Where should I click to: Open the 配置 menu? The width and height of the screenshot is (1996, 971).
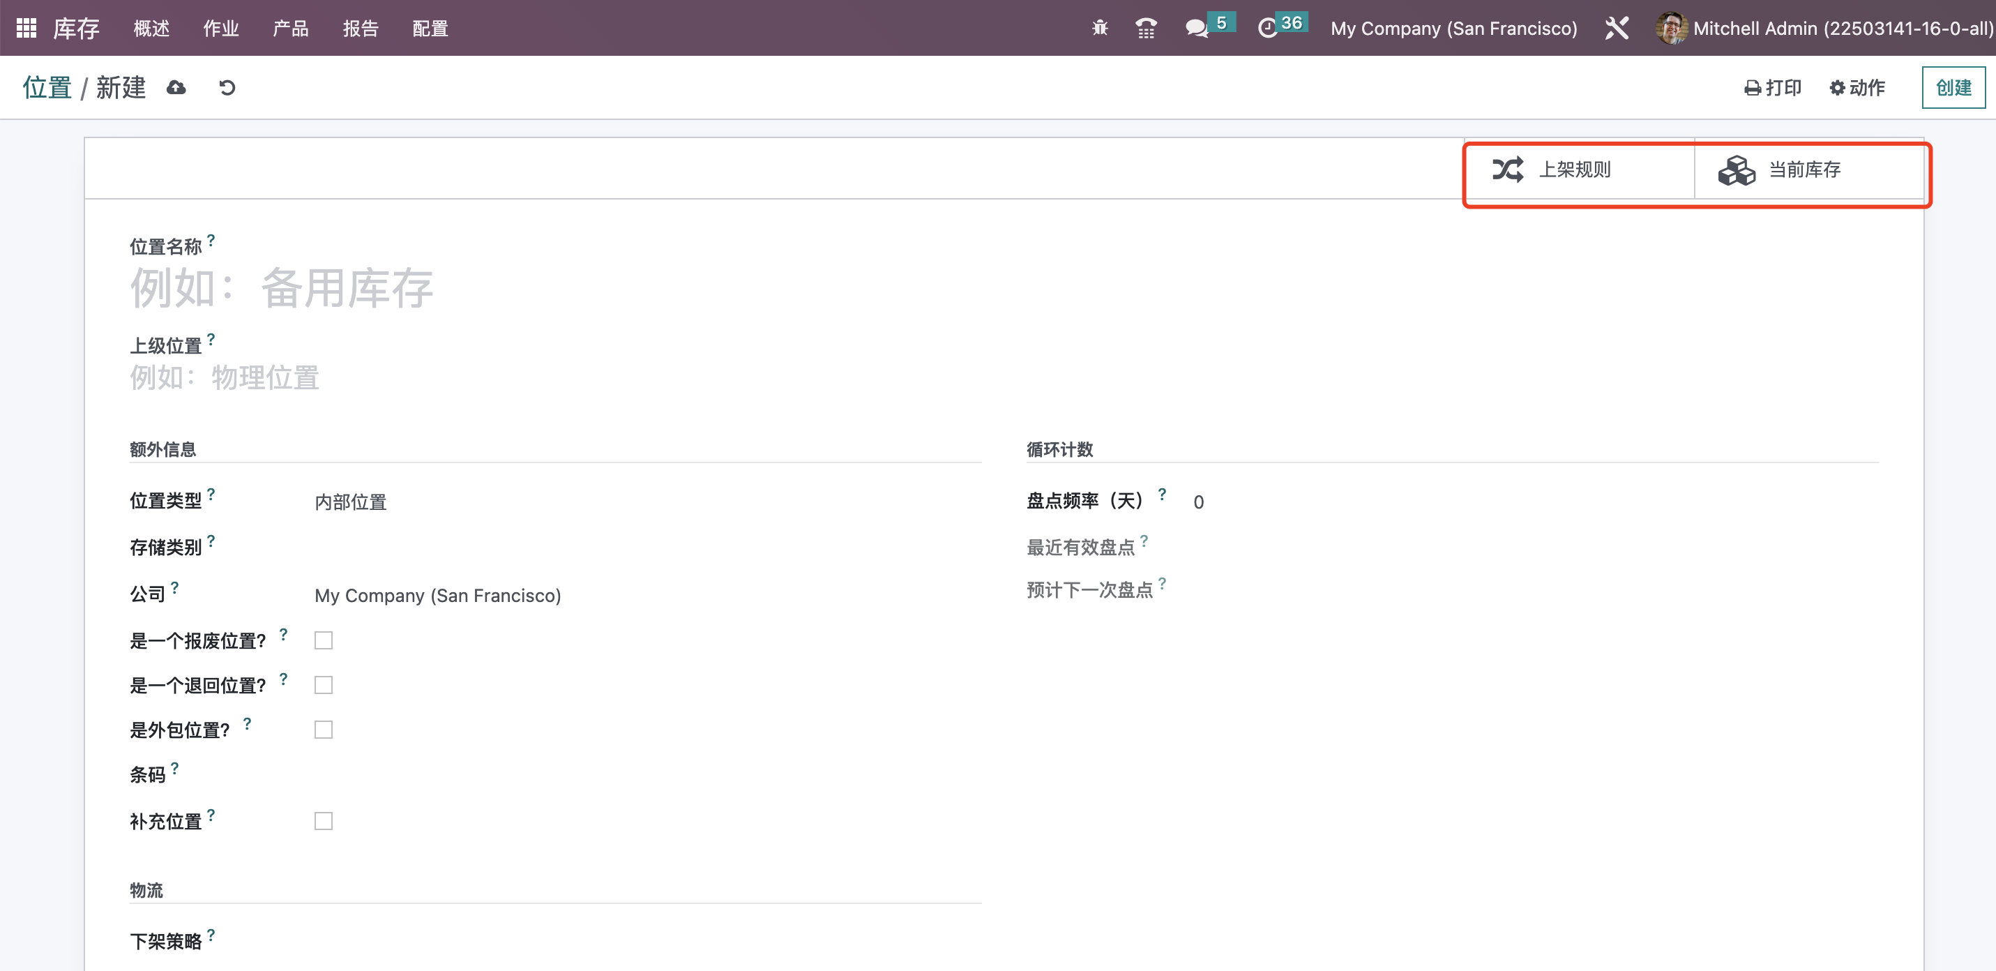[430, 29]
